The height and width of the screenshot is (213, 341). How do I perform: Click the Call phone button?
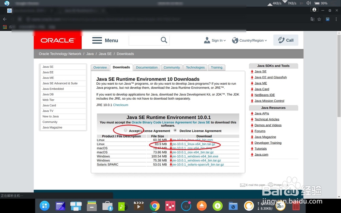pos(285,40)
